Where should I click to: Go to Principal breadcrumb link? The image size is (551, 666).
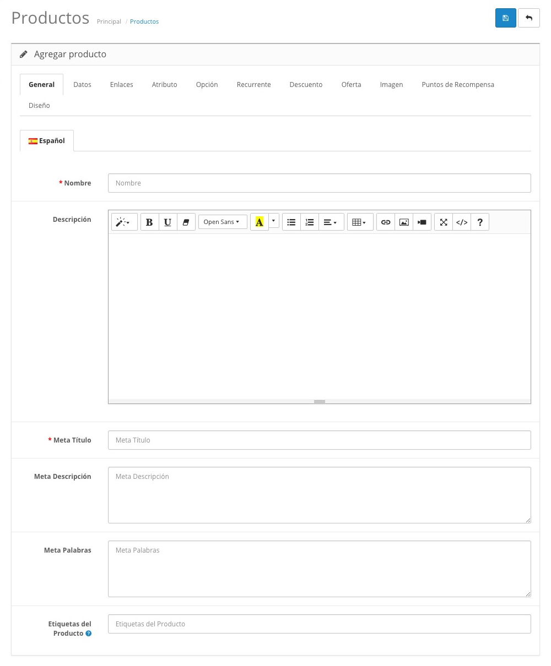(x=109, y=21)
